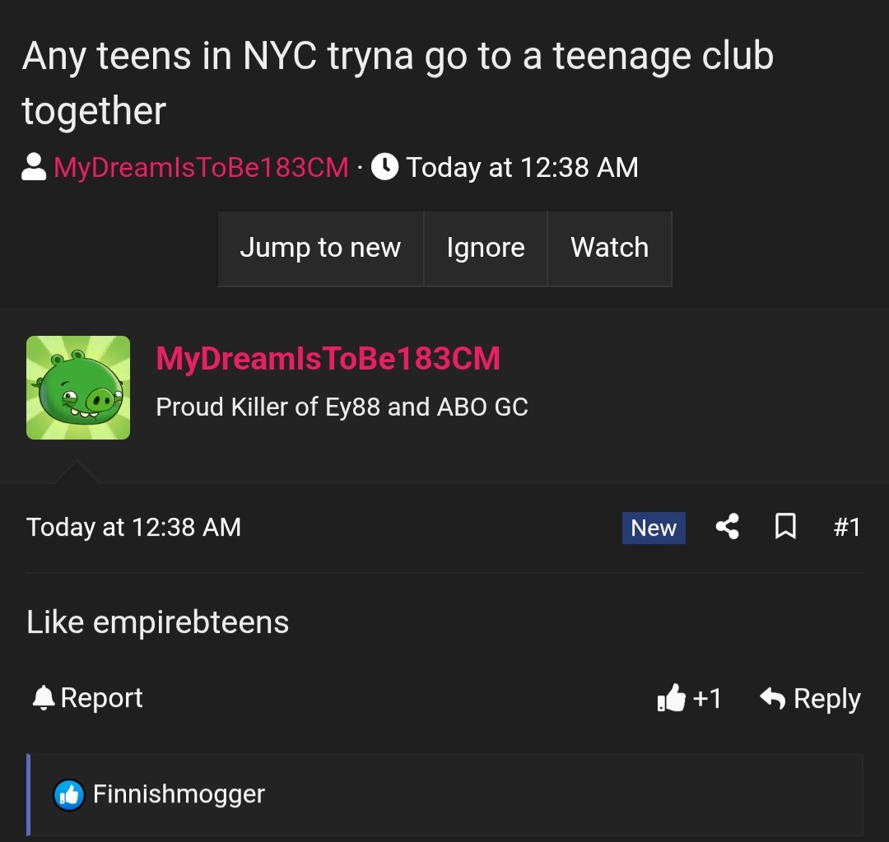This screenshot has width=889, height=842.
Task: Click the thread start date beside the clock icon
Action: [x=522, y=167]
